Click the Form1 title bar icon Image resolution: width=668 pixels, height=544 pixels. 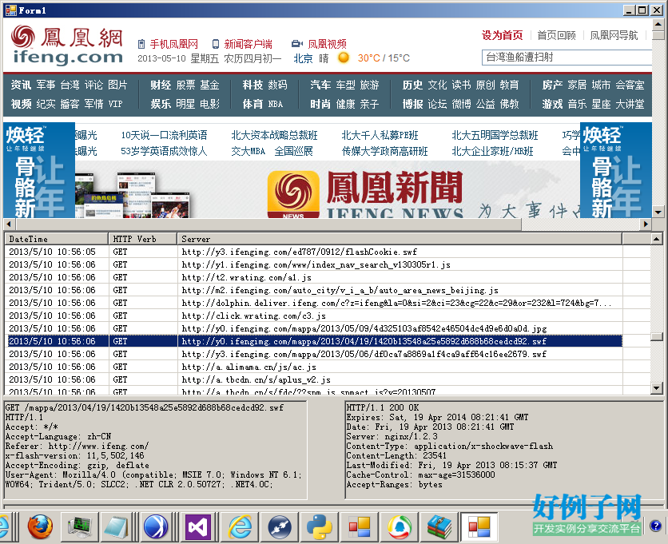(10, 10)
